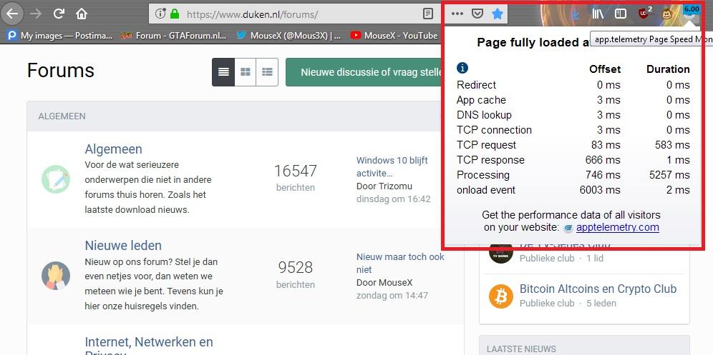The width and height of the screenshot is (713, 355).
Task: Save page to Pocket
Action: pyautogui.click(x=477, y=14)
